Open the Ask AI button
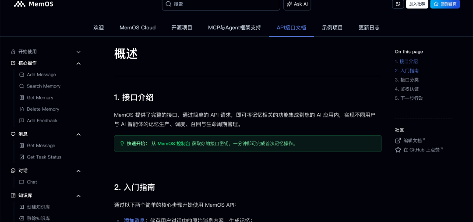 (297, 4)
